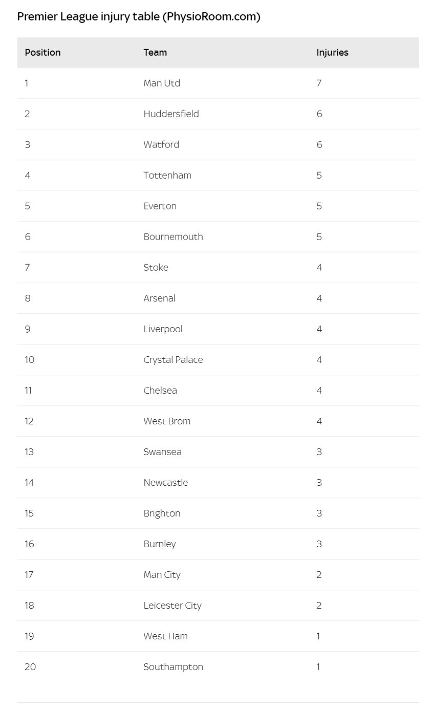Click the Huddersfield team name
This screenshot has width=433, height=710.
pyautogui.click(x=171, y=114)
